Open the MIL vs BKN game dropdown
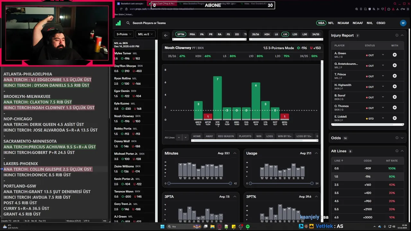Screen dimensions: 411x231 145,34
